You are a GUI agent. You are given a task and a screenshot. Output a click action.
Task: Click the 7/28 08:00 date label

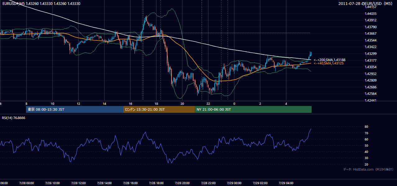tap(26, 183)
